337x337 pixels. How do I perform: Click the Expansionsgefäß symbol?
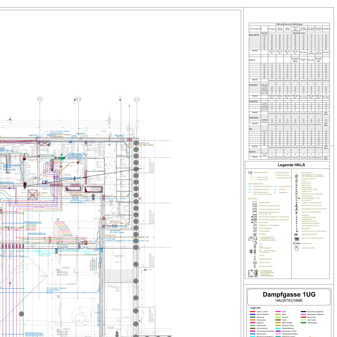tap(297, 248)
